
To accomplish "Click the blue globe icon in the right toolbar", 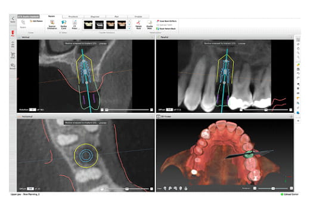I will click(x=298, y=113).
